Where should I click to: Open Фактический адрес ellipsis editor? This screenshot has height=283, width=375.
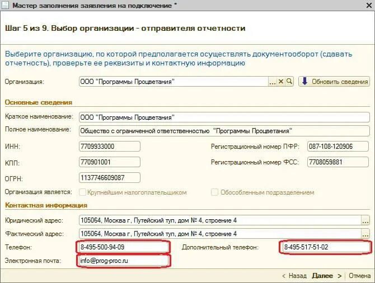[x=365, y=234]
